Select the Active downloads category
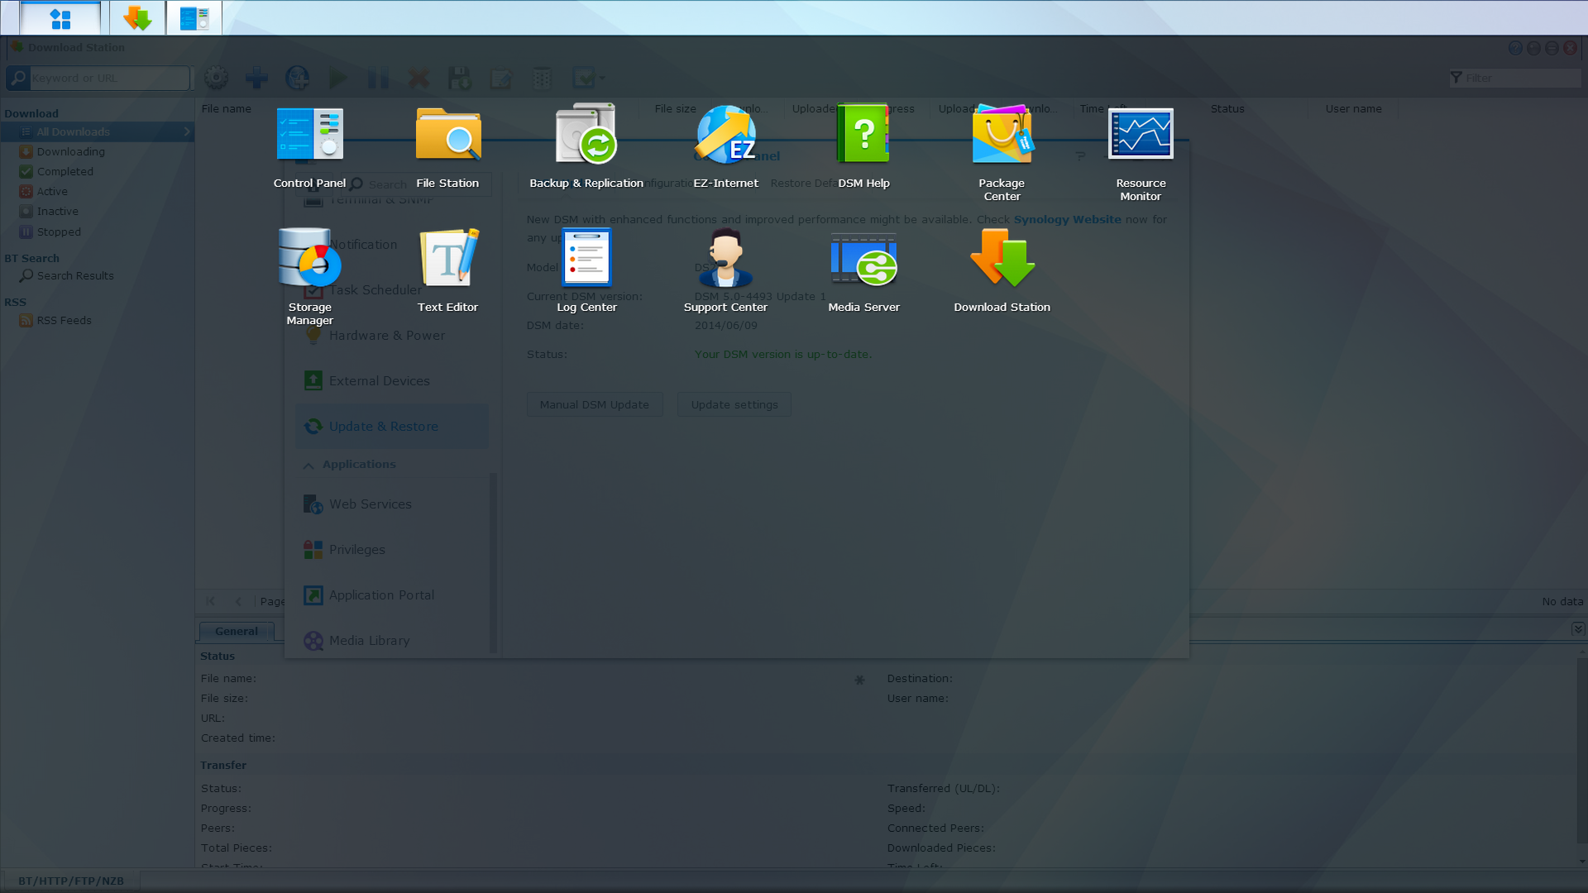 click(52, 191)
